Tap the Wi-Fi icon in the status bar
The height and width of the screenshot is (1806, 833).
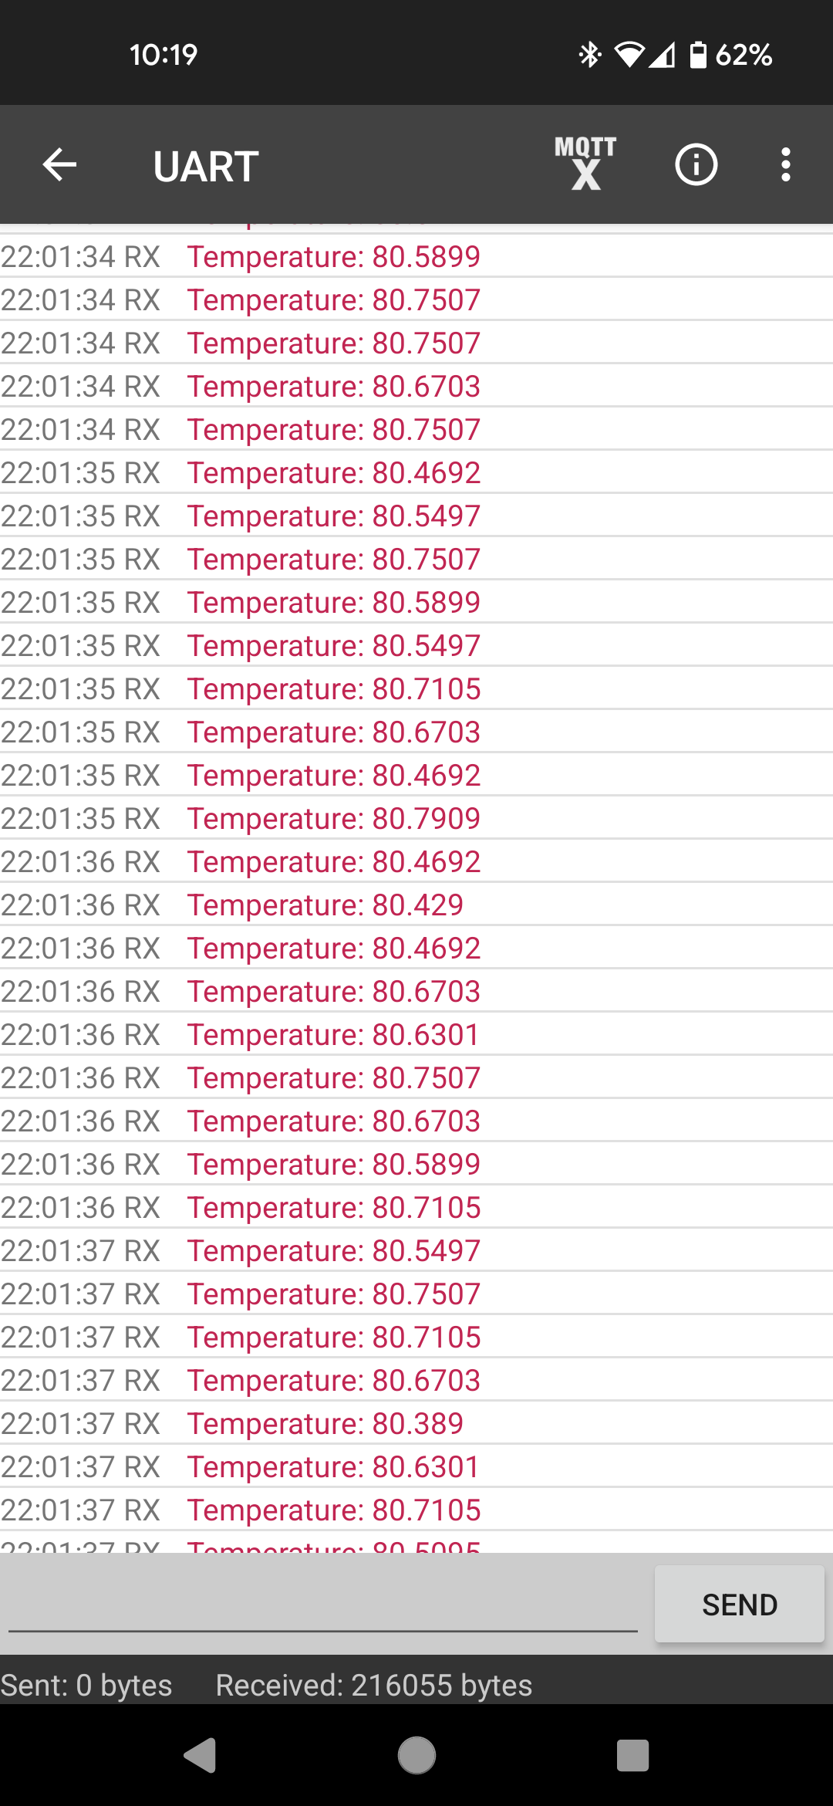[x=629, y=54]
